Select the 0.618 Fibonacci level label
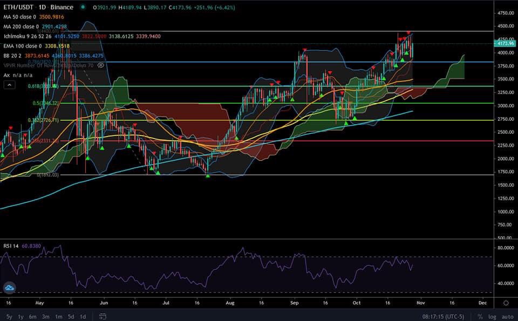 tap(43, 86)
